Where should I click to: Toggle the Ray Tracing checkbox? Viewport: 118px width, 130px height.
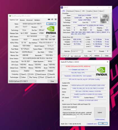pyautogui.click(x=28, y=77)
